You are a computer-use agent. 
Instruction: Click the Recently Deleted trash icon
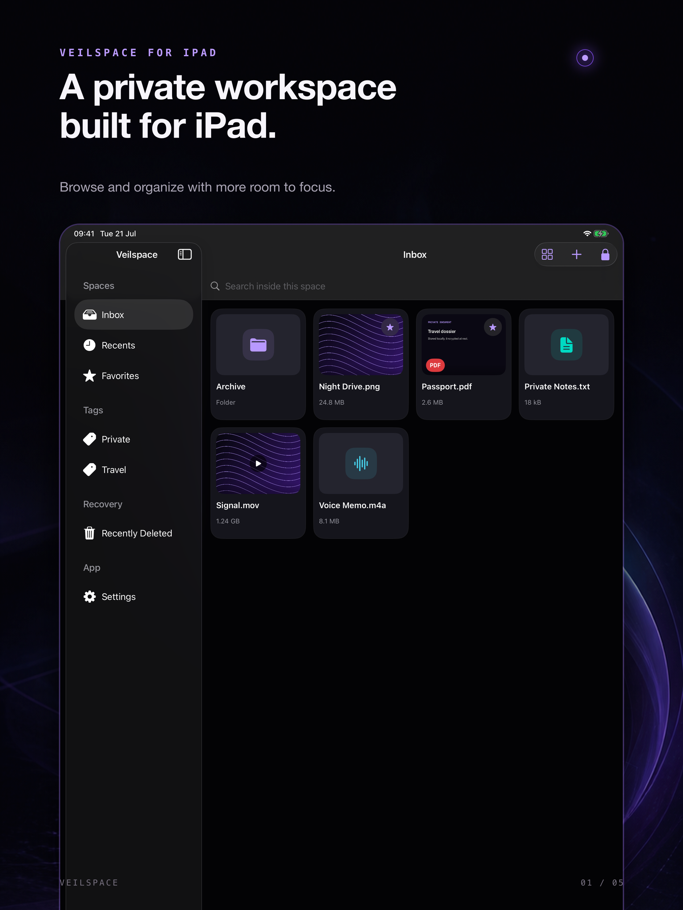pos(89,533)
